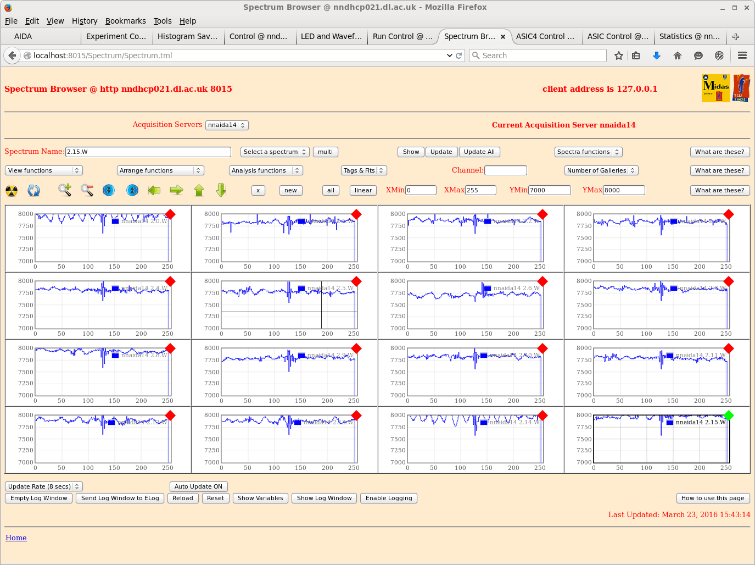The width and height of the screenshot is (755, 565).
Task: Toggle red diamond on nnaida14 2.9.W spectrum
Action: coord(356,348)
